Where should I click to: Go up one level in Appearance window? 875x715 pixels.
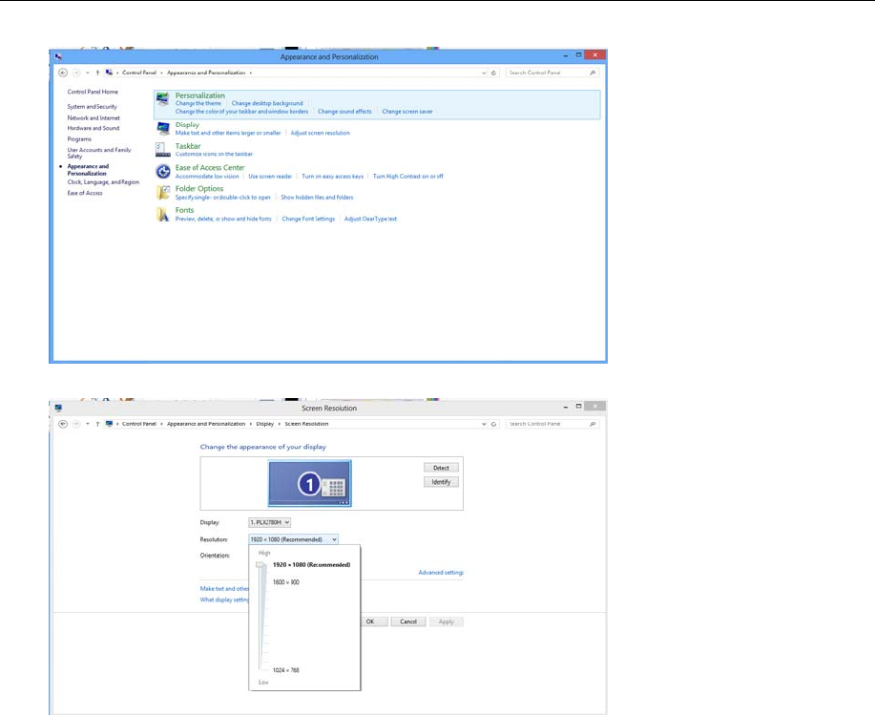click(97, 73)
